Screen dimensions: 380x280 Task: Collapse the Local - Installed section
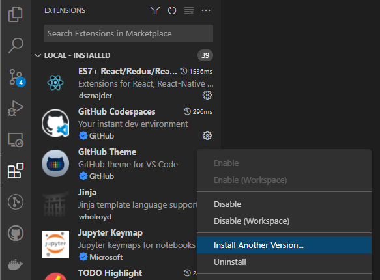pyautogui.click(x=38, y=55)
